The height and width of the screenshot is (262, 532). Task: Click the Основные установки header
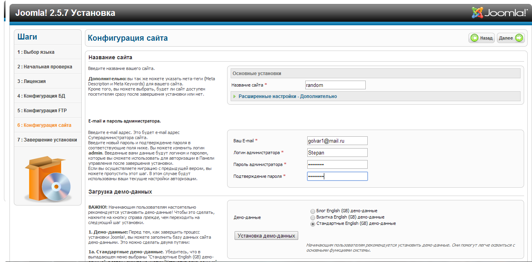tap(376, 74)
